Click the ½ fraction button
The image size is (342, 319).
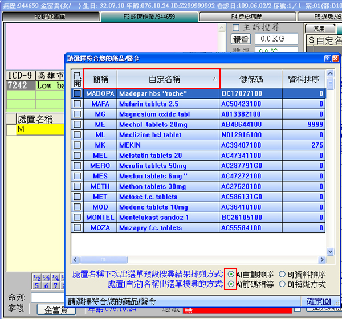click(x=37, y=277)
